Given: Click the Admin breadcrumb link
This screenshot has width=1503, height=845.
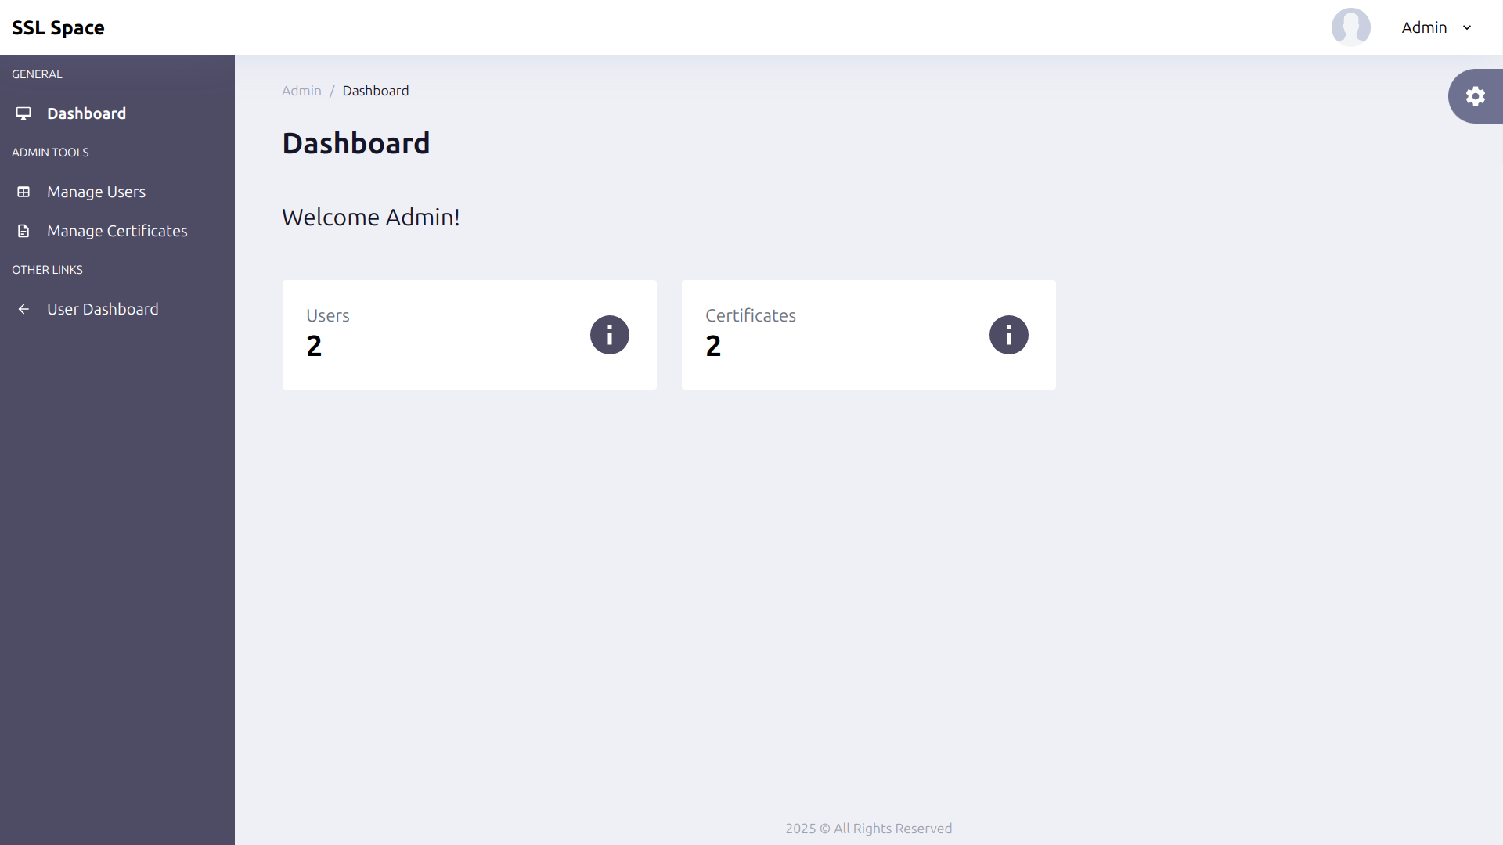Looking at the screenshot, I should pos(301,91).
